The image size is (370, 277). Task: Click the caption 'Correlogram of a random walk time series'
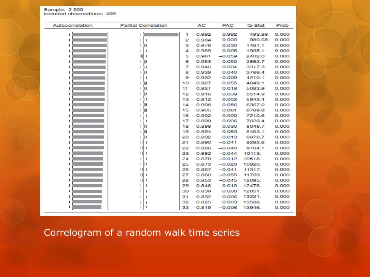pos(142,233)
